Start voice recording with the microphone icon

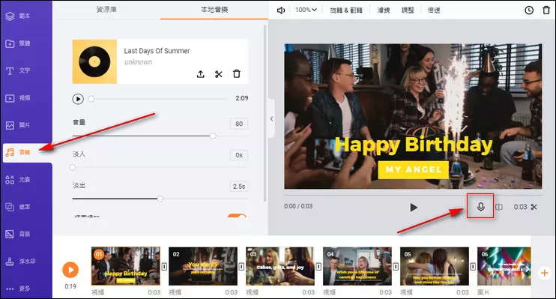tap(480, 206)
